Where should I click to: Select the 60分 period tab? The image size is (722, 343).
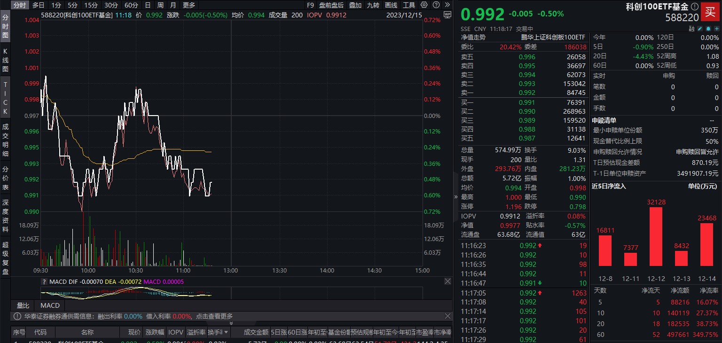tap(132, 5)
